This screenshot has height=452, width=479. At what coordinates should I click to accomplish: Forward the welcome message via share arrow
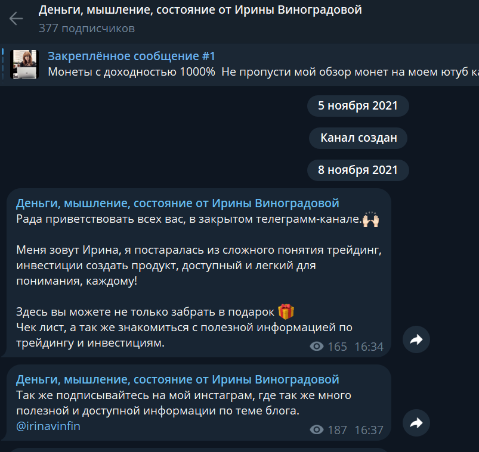click(416, 339)
